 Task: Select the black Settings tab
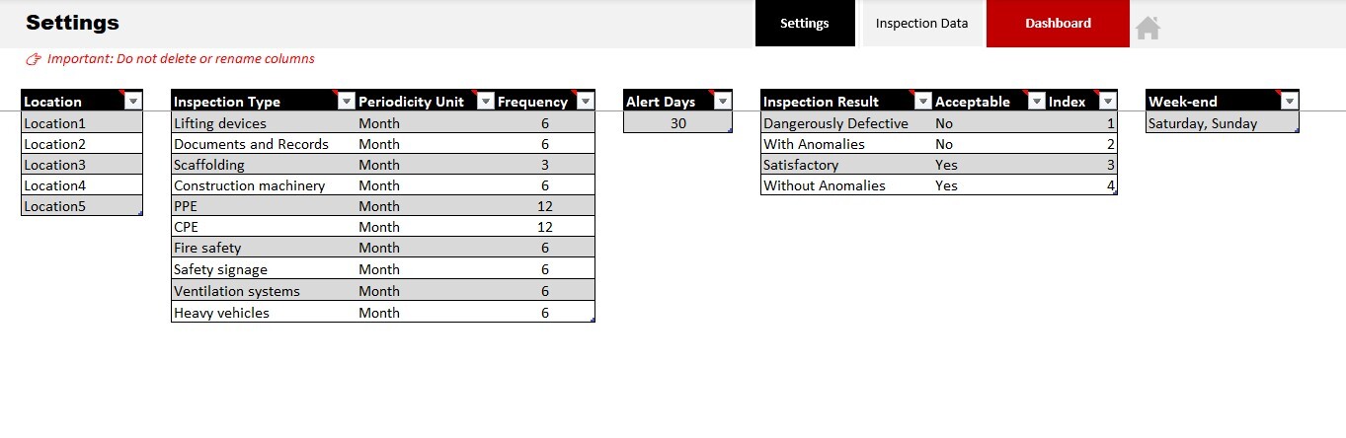(805, 23)
